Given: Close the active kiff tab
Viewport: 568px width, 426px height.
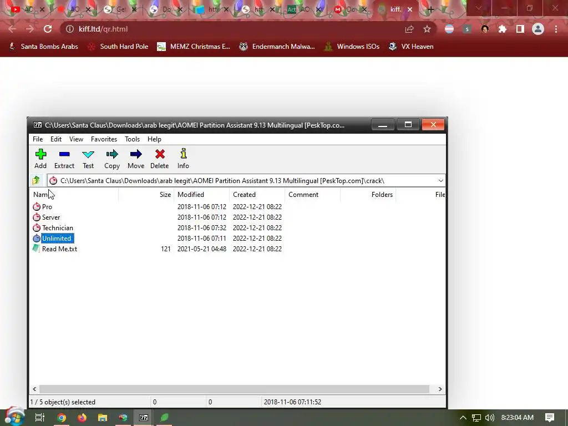Looking at the screenshot, I should pyautogui.click(x=410, y=9).
